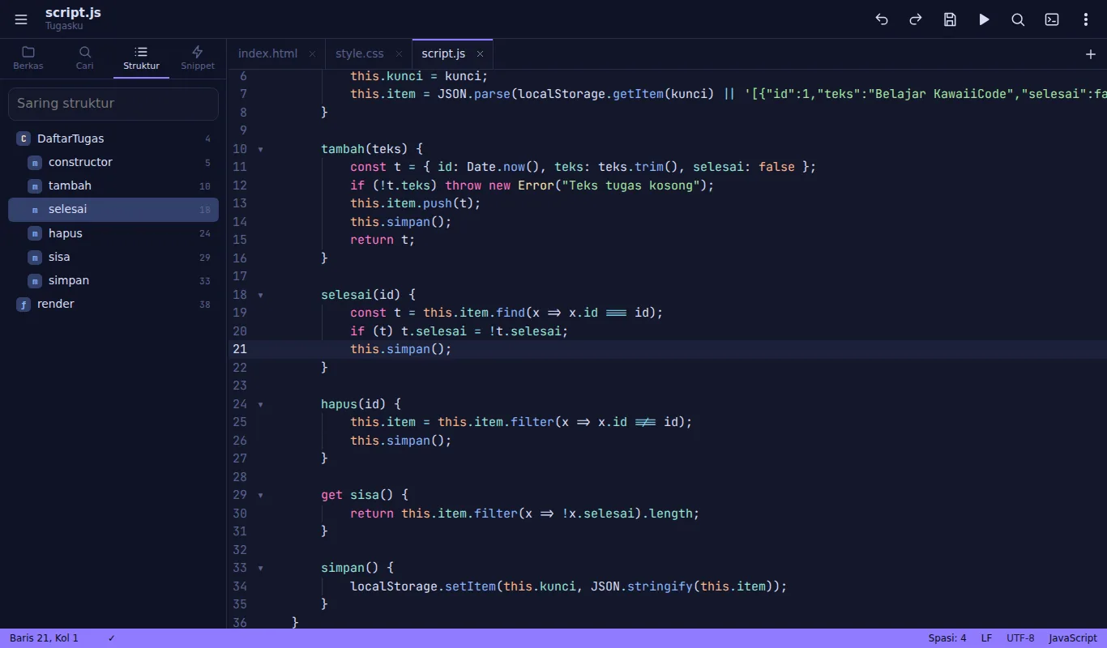The width and height of the screenshot is (1107, 648).
Task: Jump to the simpan method in the outline
Action: click(113, 280)
